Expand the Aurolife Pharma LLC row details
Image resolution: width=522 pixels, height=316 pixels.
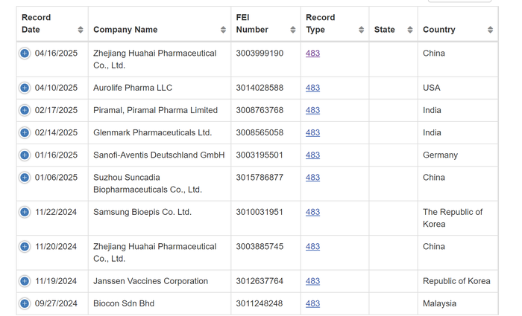point(25,88)
